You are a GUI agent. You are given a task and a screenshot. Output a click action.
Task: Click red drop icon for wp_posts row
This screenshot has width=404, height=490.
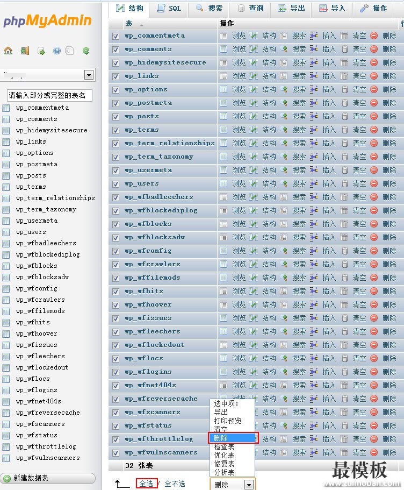coord(374,116)
